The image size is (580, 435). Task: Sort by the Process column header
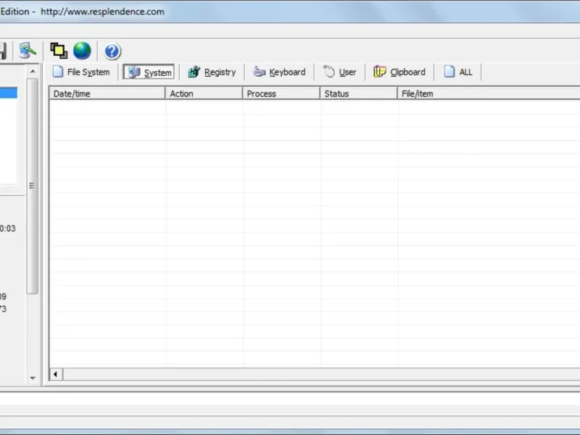coord(281,94)
